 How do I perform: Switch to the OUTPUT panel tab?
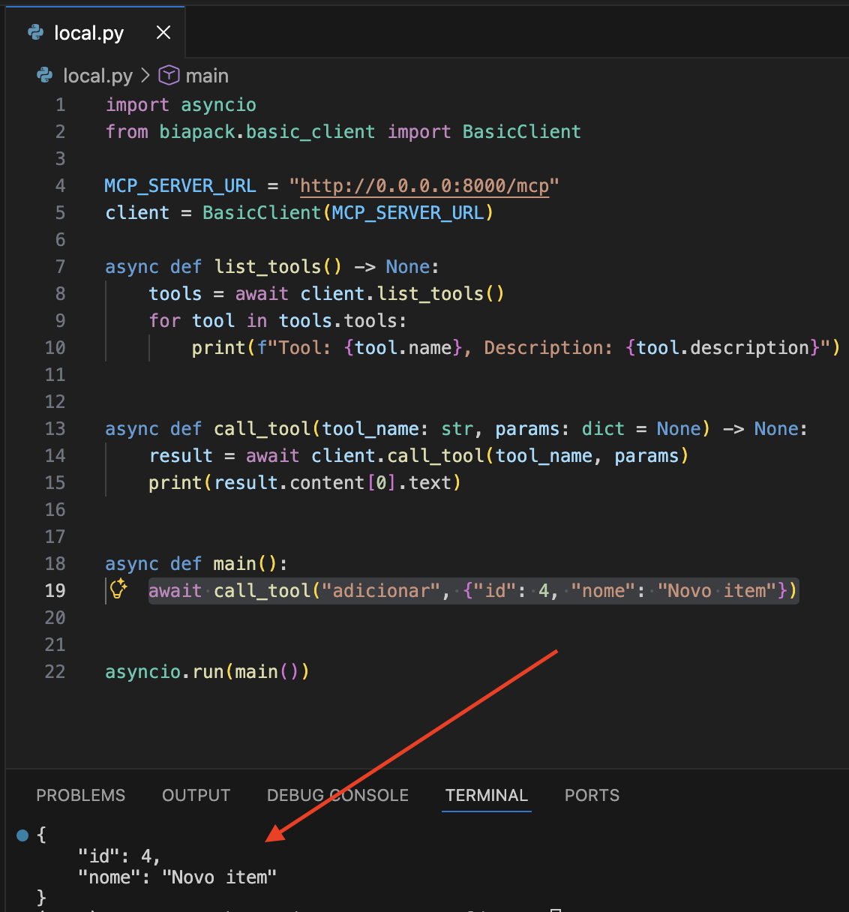196,795
